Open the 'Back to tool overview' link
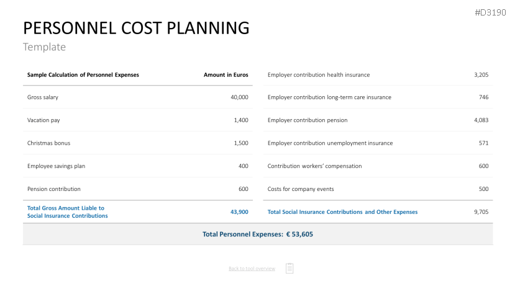515x289 pixels. [252, 269]
